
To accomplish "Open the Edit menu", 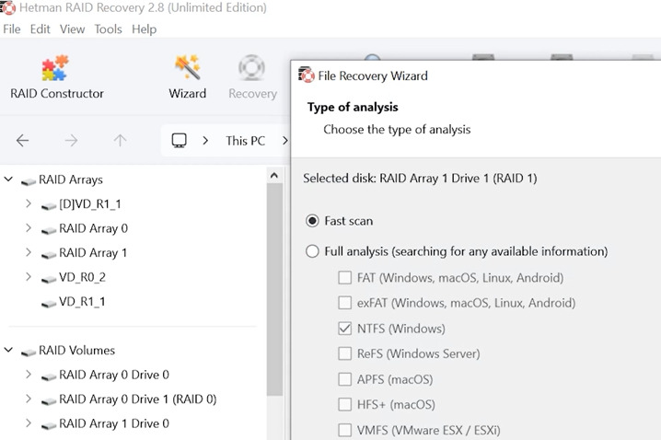I will 41,29.
